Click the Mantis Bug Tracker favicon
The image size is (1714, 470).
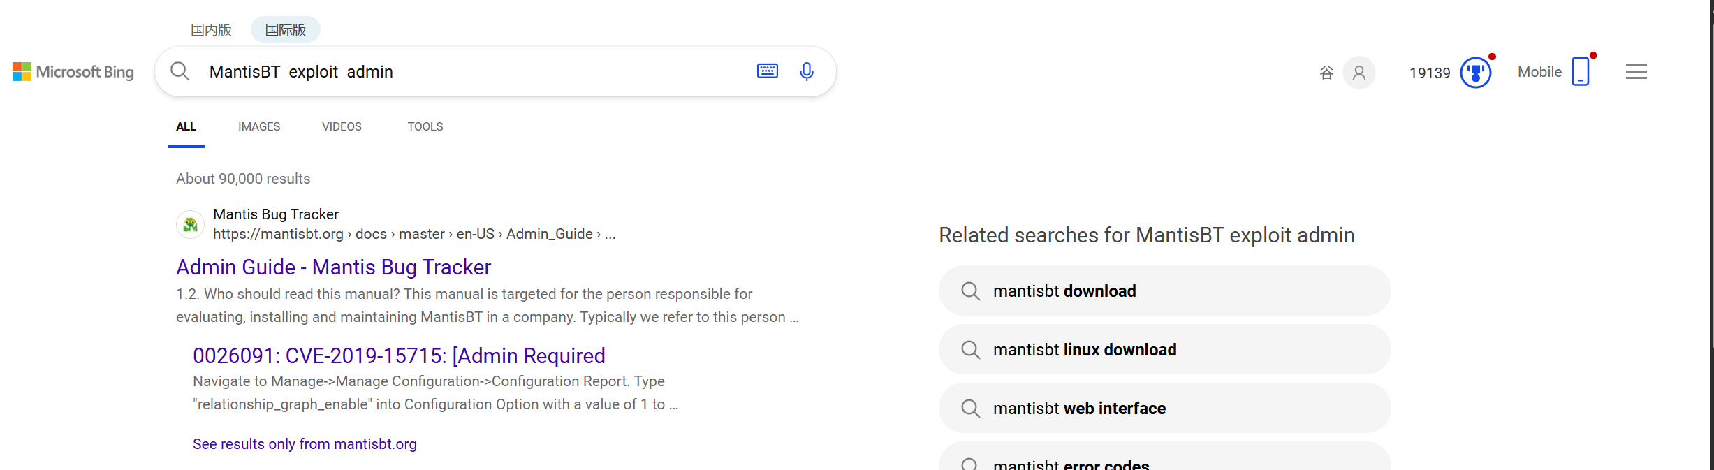pyautogui.click(x=190, y=225)
